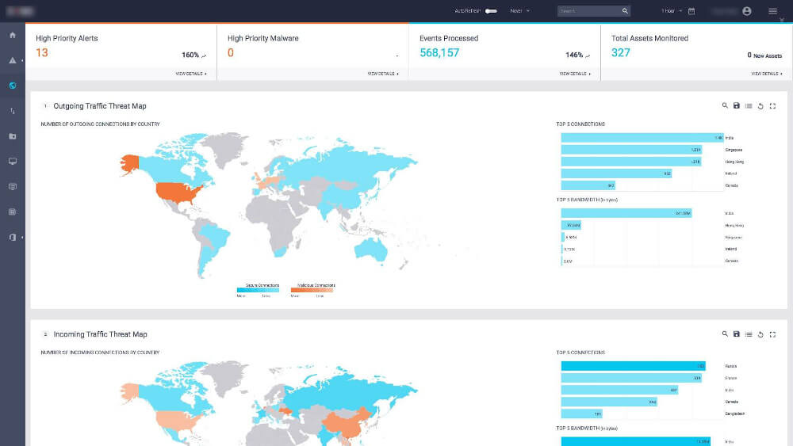View details for Events Processed
The width and height of the screenshot is (793, 446).
point(574,74)
